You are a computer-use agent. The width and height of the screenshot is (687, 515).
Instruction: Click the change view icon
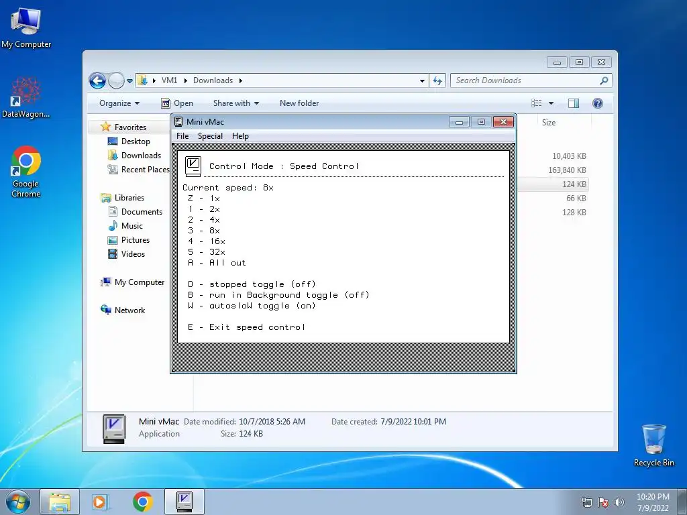(537, 103)
